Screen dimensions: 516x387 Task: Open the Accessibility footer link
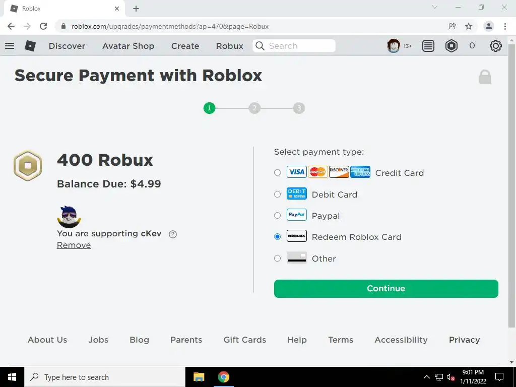pyautogui.click(x=401, y=340)
